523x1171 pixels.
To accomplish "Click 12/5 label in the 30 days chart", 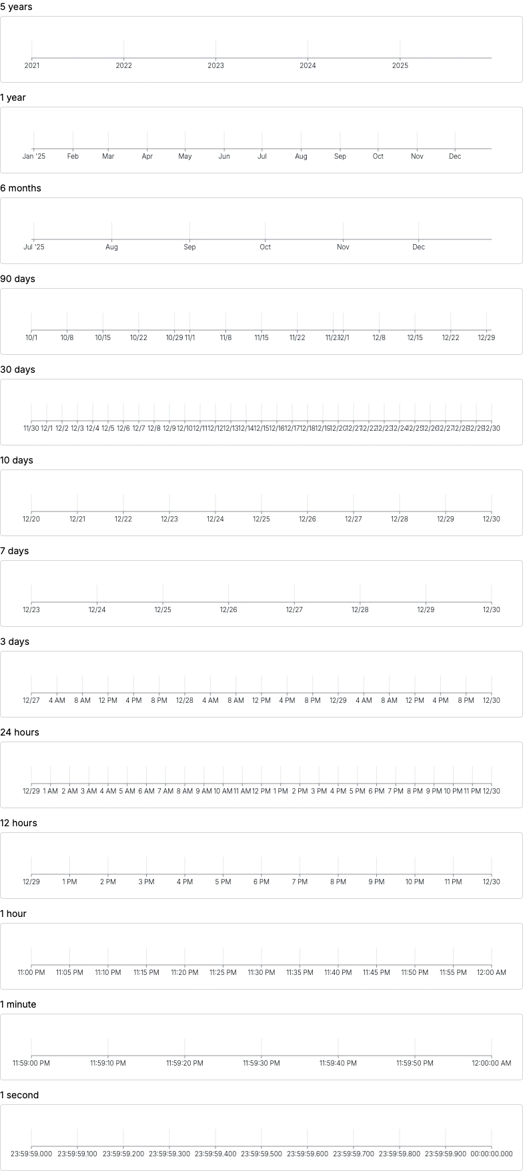I will (x=108, y=428).
